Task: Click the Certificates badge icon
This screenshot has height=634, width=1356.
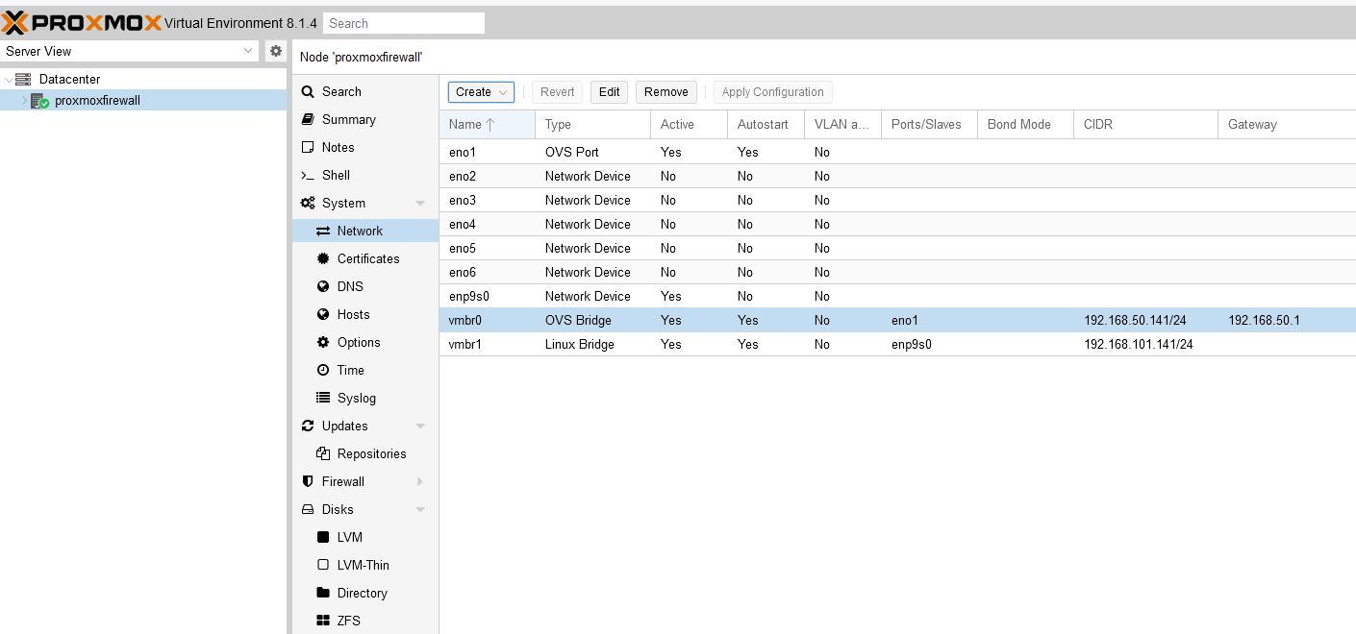Action: tap(323, 258)
